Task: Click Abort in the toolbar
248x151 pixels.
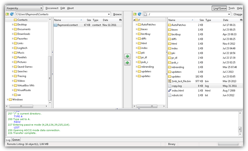Action: tap(70, 8)
